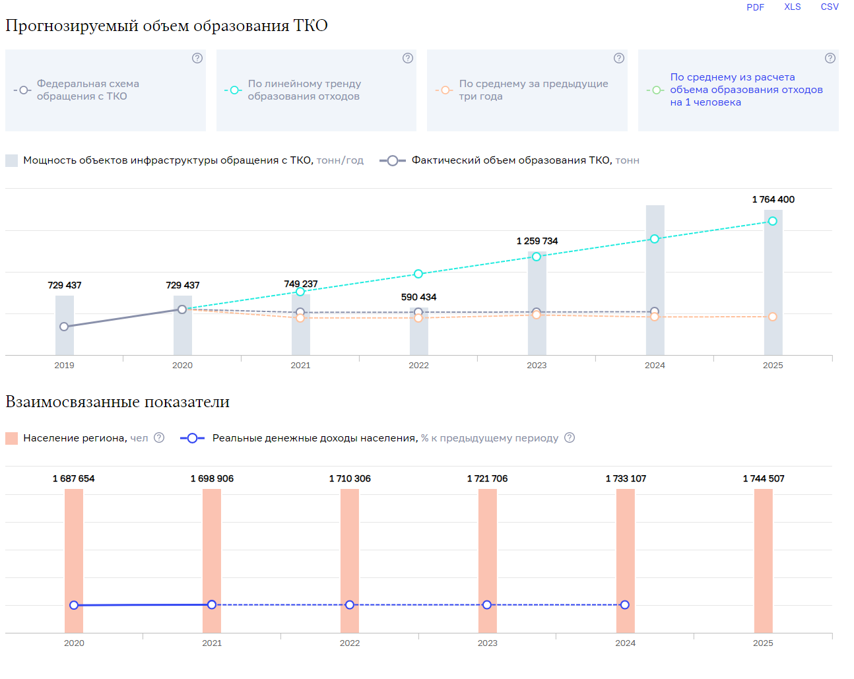Viewport: 854px width, 679px height.
Task: Click 2023 real income data point
Action: (487, 604)
